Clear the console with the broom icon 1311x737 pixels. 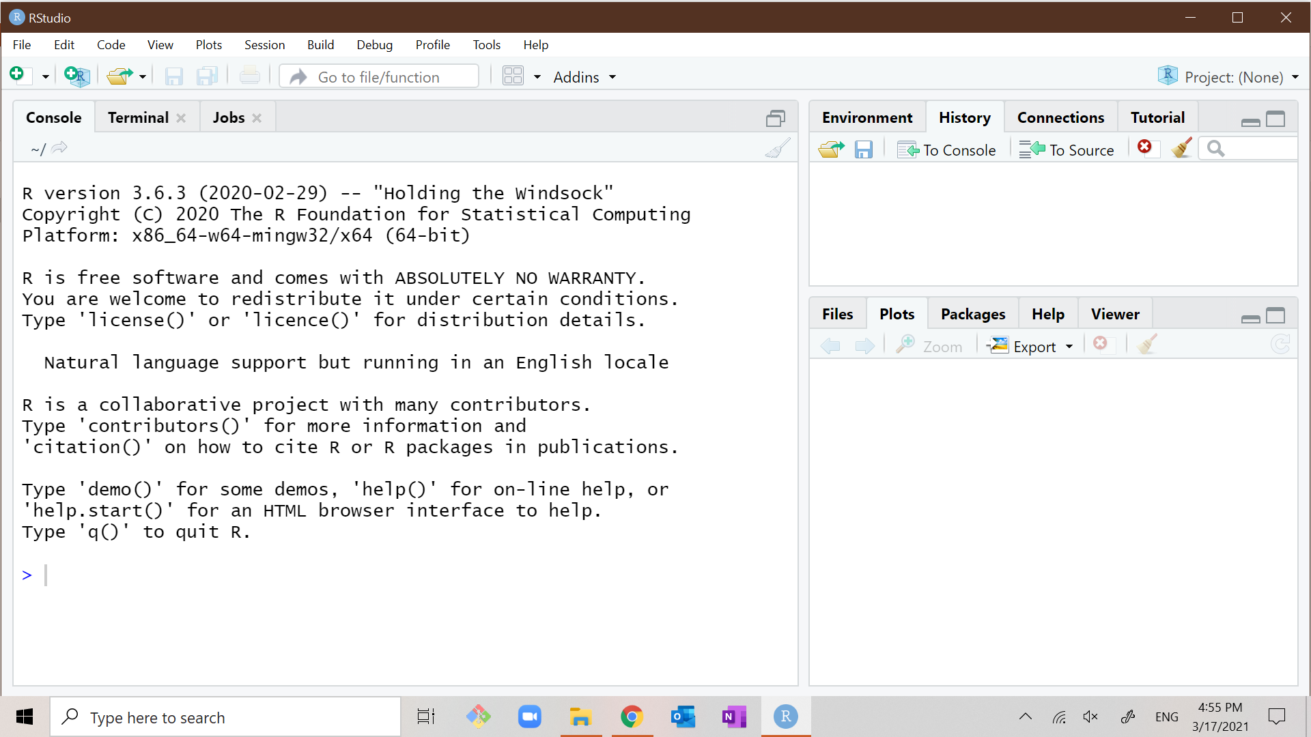pos(778,147)
